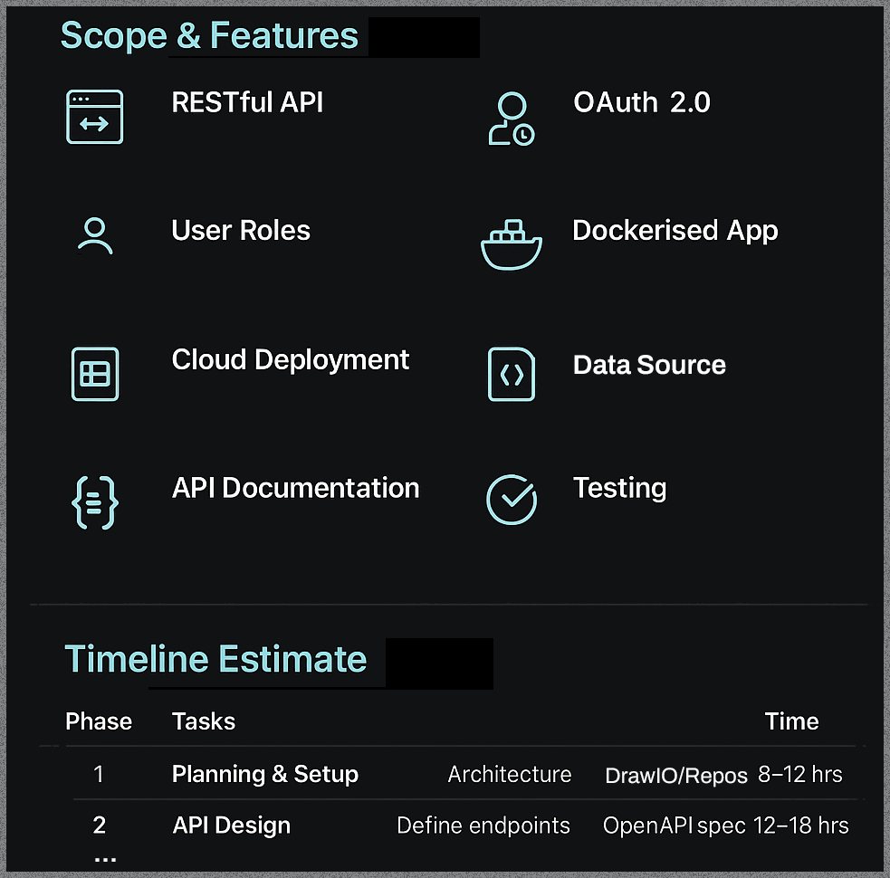Viewport: 890px width, 878px height.
Task: Select the Planning & Setup task row
Action: pos(265,775)
